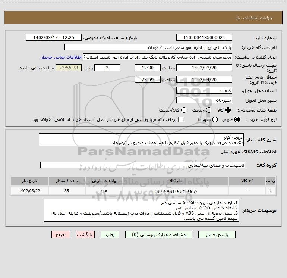Open the اطلاعات تماس خریدار link
This screenshot has height=278, width=287.
coord(61,57)
